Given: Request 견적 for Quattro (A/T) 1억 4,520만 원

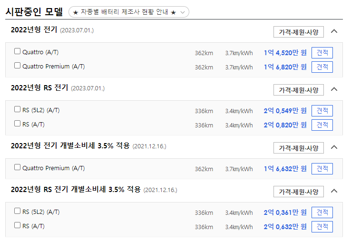Looking at the screenshot, I should click(322, 53).
